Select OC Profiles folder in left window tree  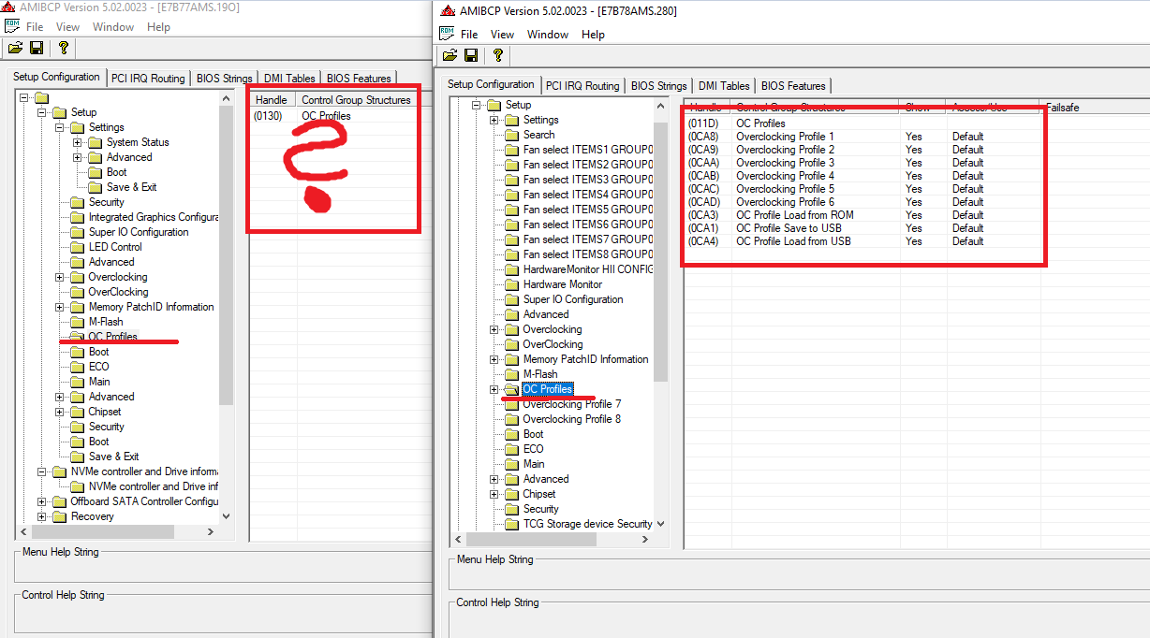112,337
